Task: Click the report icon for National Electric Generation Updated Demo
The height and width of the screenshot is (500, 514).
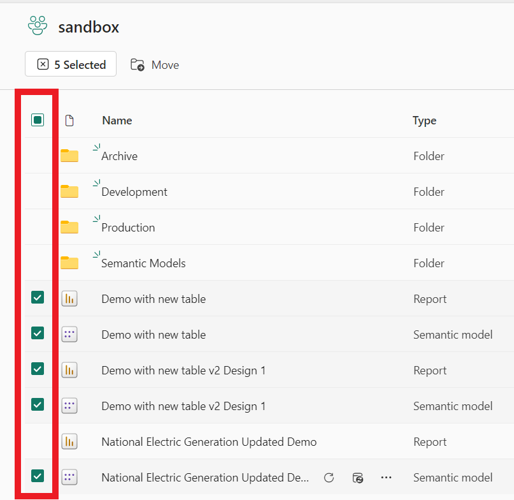Action: point(70,441)
